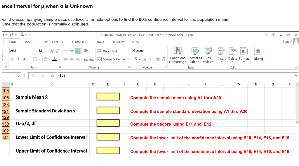Collapse the ribbon with the caret arrow
Screen dimensions: 299x166
coord(296,67)
